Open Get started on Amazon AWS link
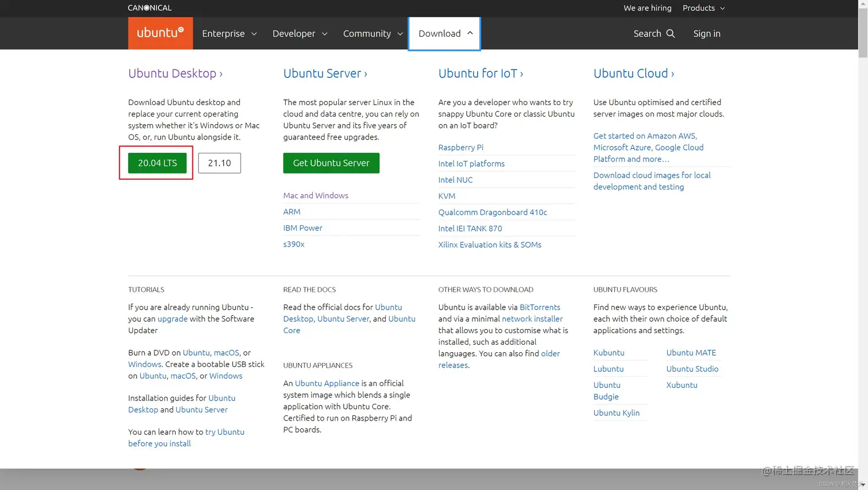The image size is (868, 490). (648, 147)
